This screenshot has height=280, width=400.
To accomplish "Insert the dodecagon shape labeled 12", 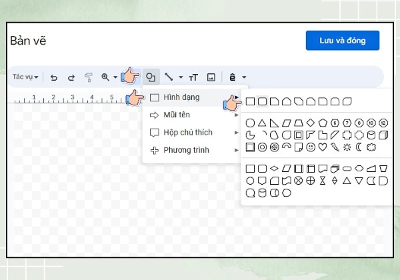I will click(x=383, y=123).
